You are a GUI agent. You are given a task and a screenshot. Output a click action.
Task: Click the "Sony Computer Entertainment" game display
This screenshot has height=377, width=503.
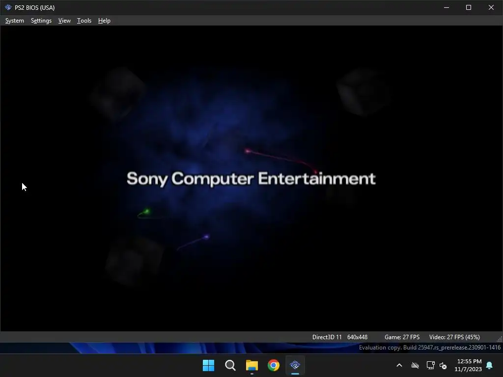pos(251,179)
